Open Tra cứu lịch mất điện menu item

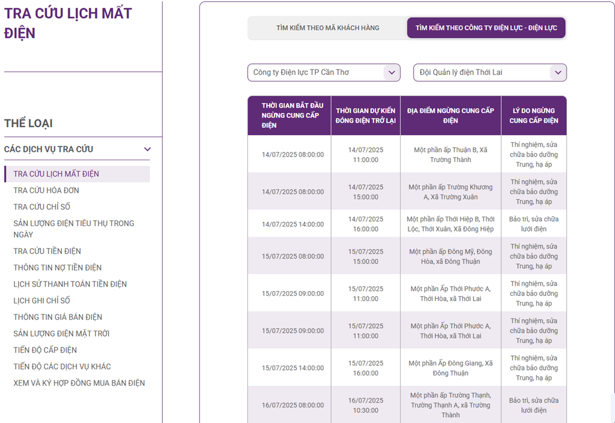tap(77, 174)
